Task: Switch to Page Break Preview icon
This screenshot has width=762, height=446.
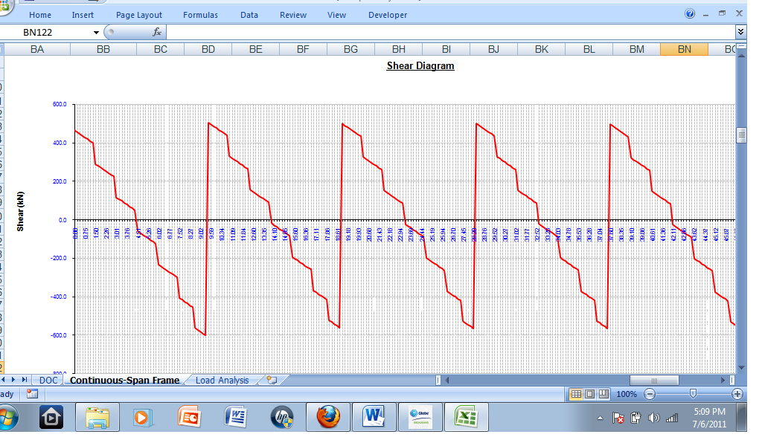Action: (x=603, y=393)
